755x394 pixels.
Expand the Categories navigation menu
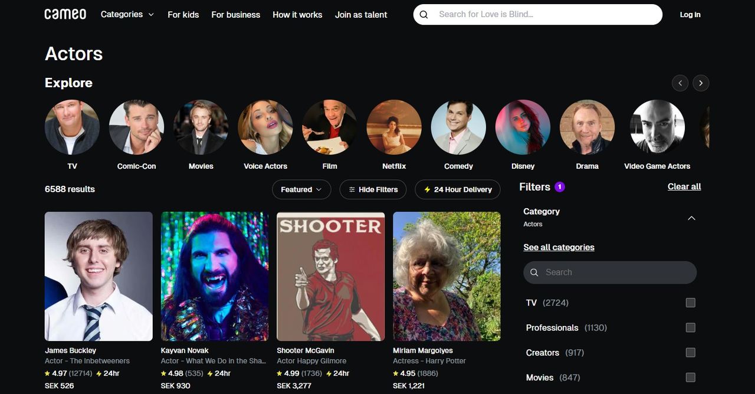click(126, 14)
